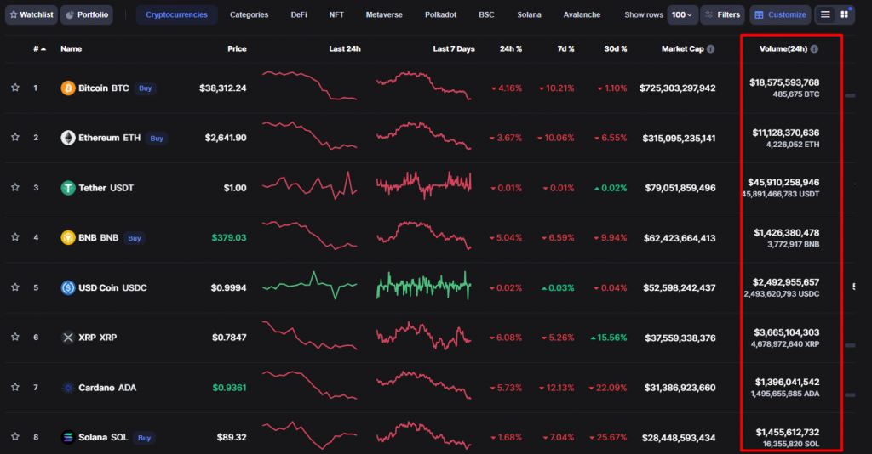Click the Cardano coin logo
The width and height of the screenshot is (872, 454).
point(68,388)
